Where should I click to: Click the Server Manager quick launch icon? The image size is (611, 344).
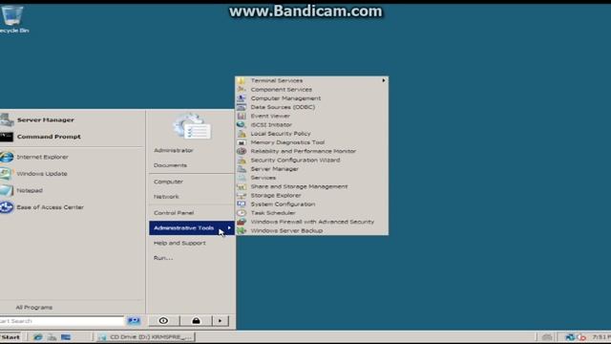click(52, 337)
